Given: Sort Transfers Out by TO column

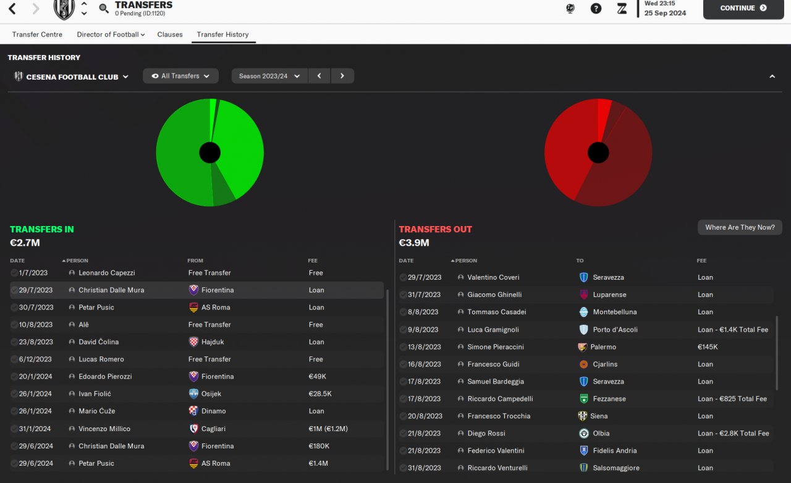Looking at the screenshot, I should pos(580,261).
